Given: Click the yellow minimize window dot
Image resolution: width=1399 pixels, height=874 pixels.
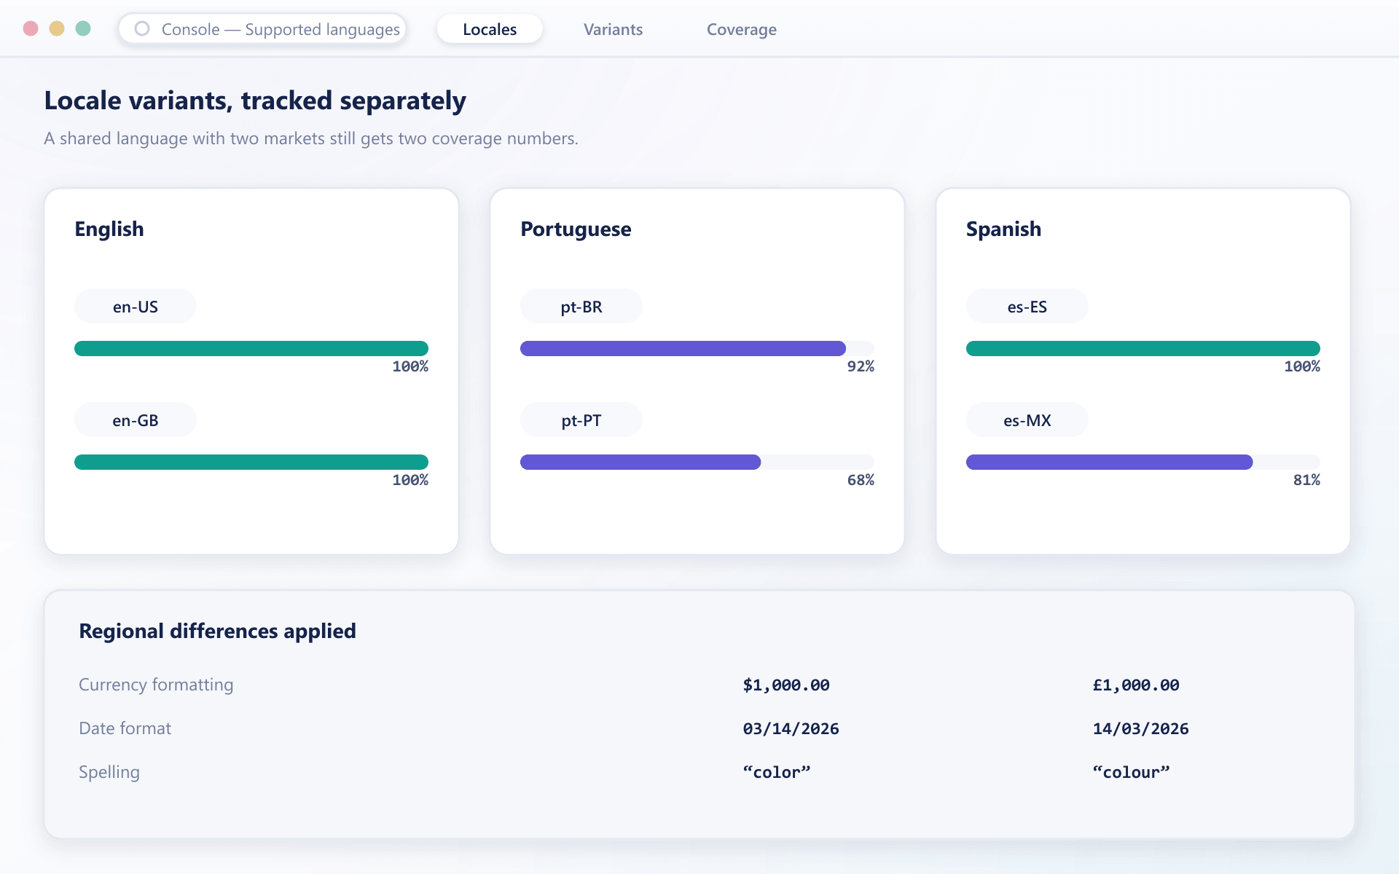Looking at the screenshot, I should (57, 28).
